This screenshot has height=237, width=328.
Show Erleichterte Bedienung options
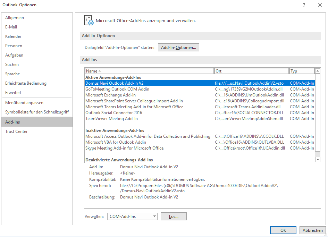[37, 83]
